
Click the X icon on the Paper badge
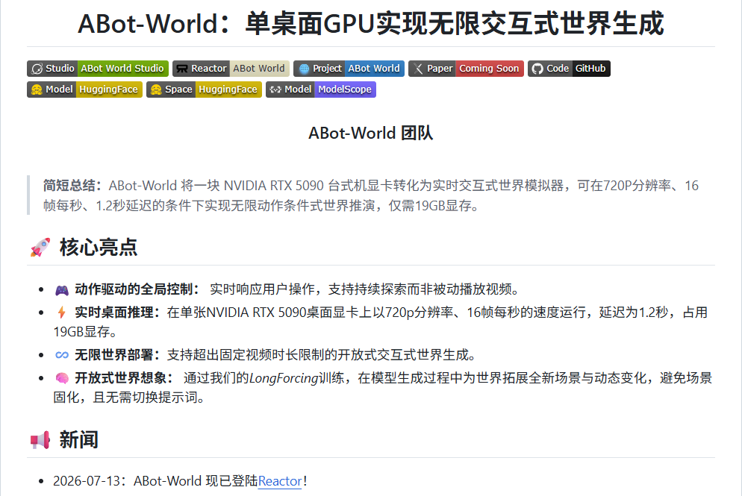click(418, 69)
